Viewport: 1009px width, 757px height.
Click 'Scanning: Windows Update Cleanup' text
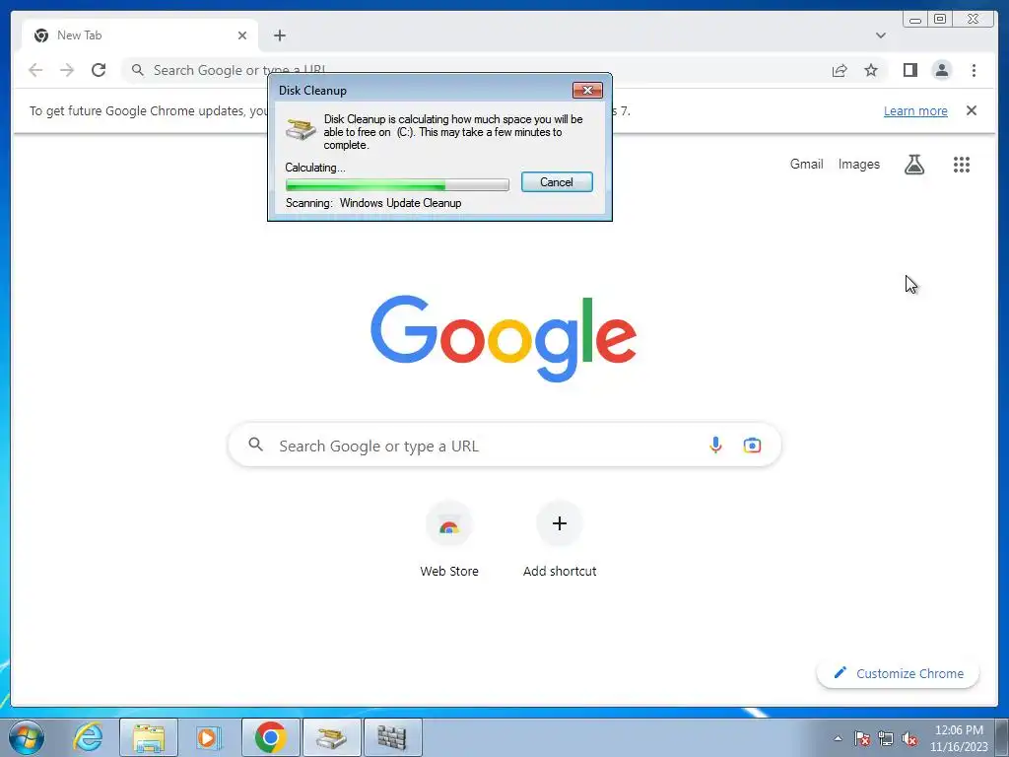[373, 203]
